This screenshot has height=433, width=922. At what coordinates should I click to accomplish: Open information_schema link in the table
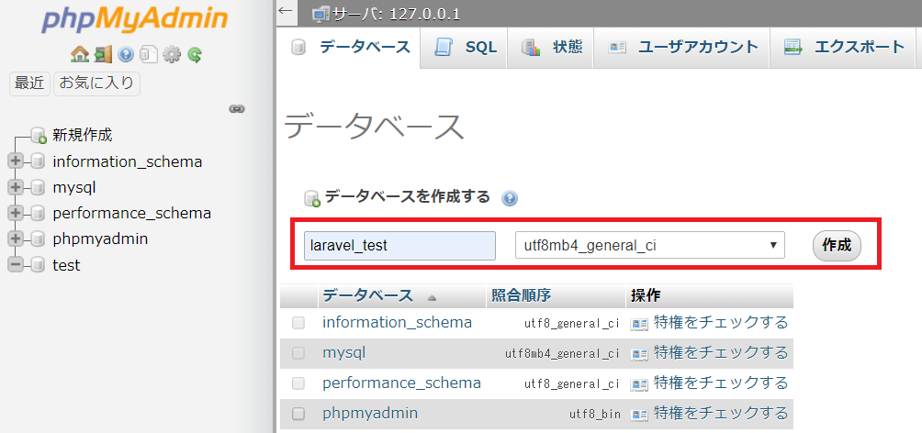coord(397,323)
